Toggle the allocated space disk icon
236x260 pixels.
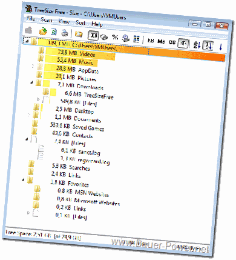[x=104, y=37]
